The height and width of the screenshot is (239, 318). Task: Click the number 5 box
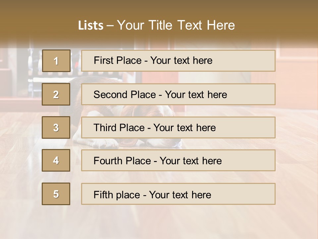tap(56, 194)
